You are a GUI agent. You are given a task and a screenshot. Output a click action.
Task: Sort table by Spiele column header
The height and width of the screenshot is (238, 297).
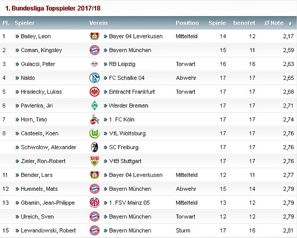217,23
